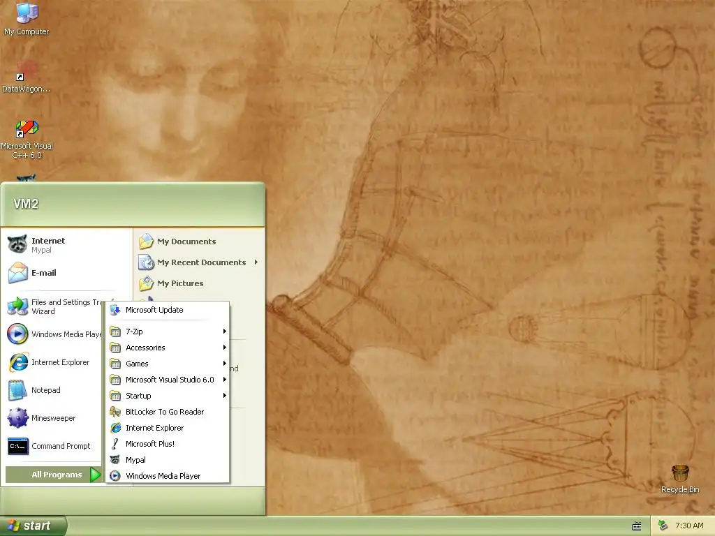The width and height of the screenshot is (715, 536).
Task: Click the Internet Explorer icon in the left column
Action: point(17,362)
